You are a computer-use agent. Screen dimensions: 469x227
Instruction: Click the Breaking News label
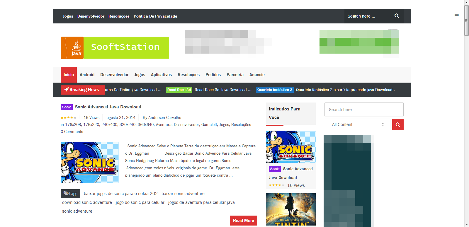pyautogui.click(x=82, y=90)
